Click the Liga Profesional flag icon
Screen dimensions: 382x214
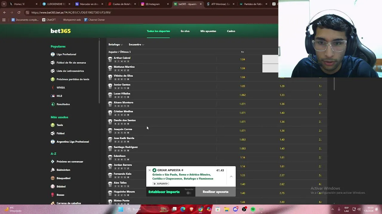click(53, 54)
